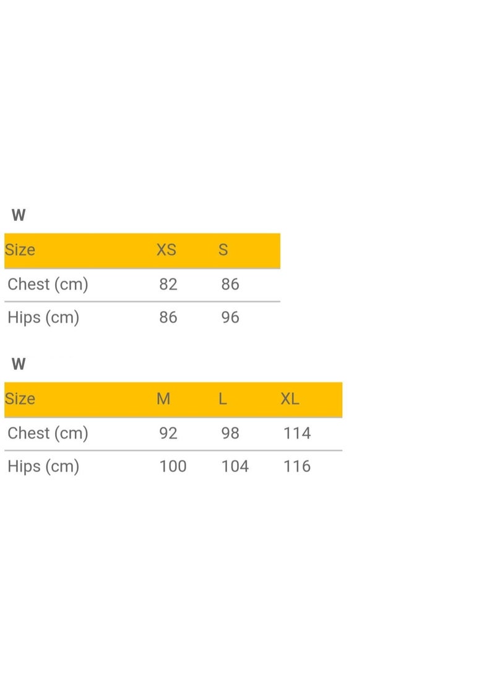Click the L hips value 104
The height and width of the screenshot is (675, 495).
(235, 466)
